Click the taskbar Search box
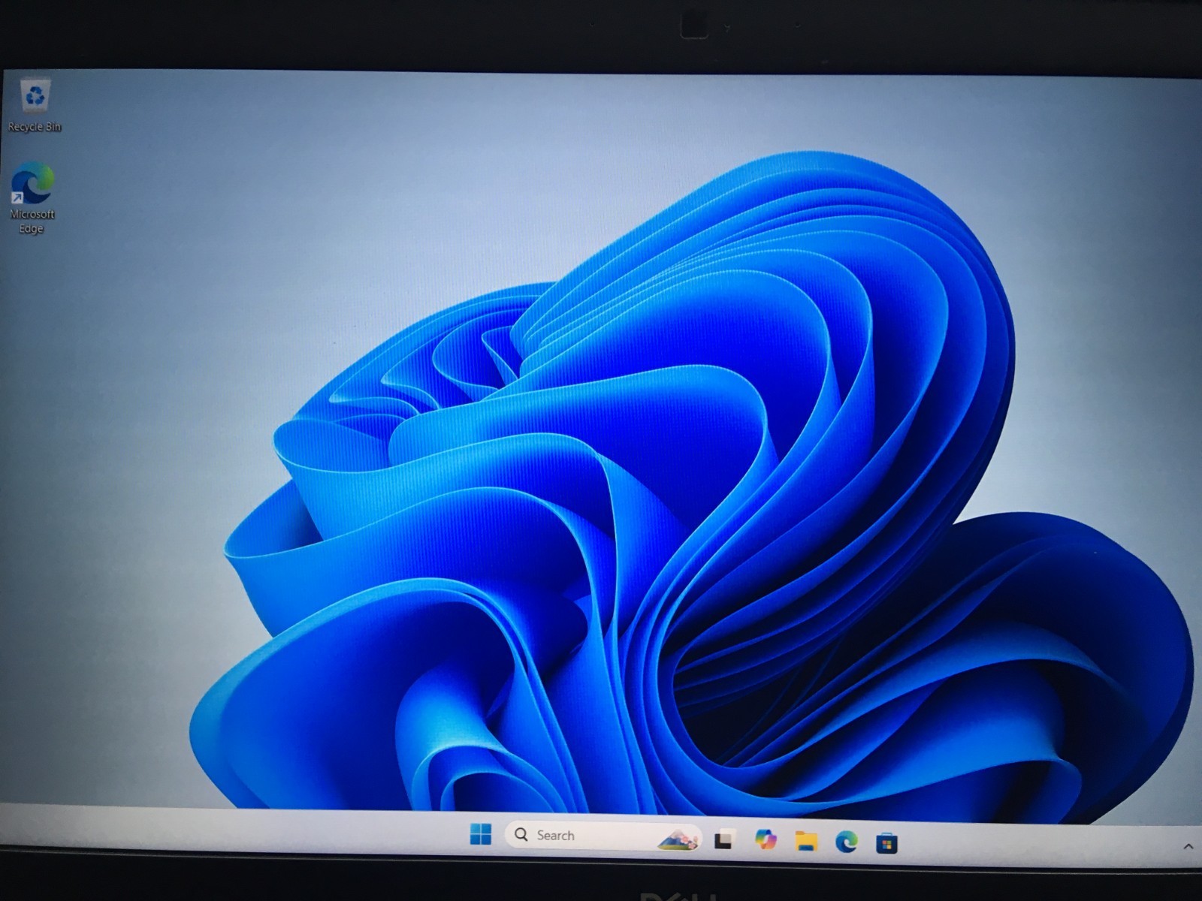The image size is (1202, 901). pyautogui.click(x=603, y=836)
